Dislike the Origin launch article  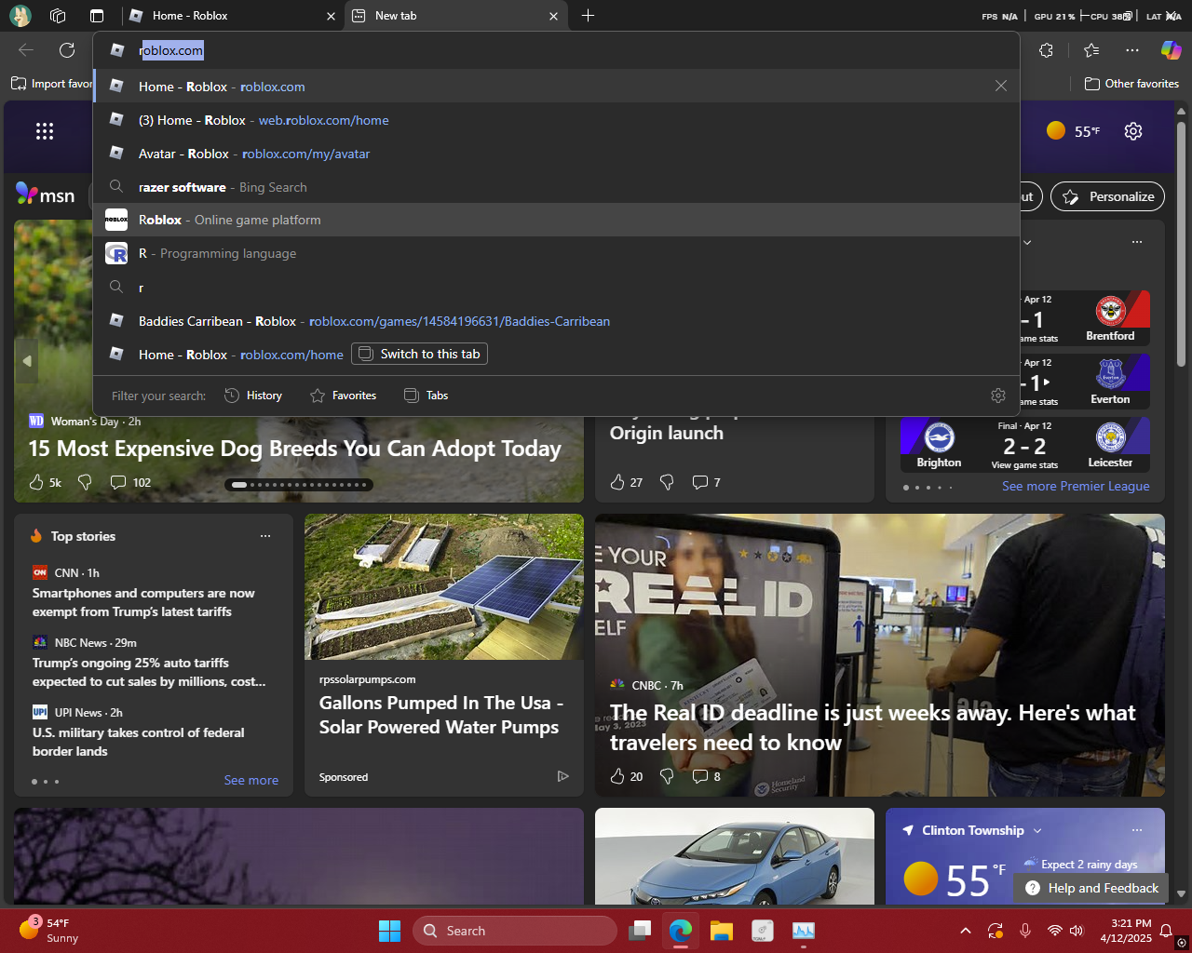click(667, 482)
